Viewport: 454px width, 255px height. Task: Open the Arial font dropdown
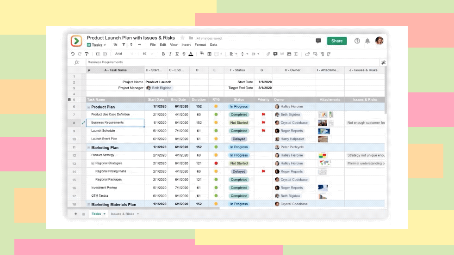[x=124, y=54]
